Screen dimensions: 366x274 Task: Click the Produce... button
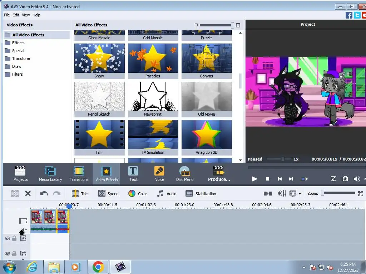[x=219, y=174]
